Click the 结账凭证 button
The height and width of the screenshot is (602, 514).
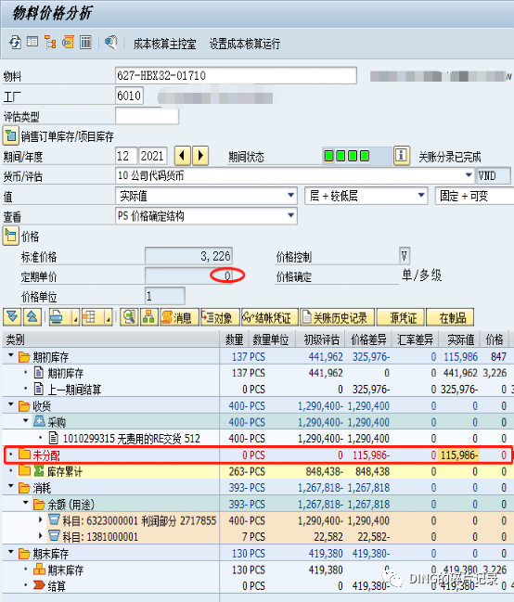[269, 317]
